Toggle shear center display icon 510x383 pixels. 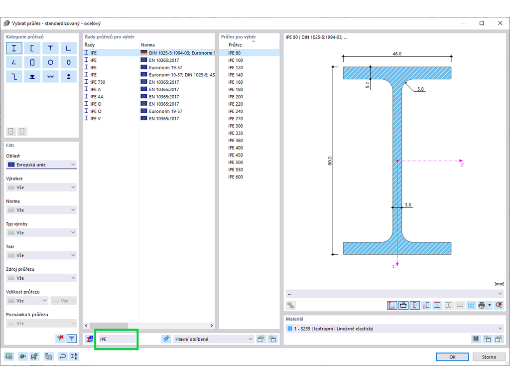pos(426,305)
